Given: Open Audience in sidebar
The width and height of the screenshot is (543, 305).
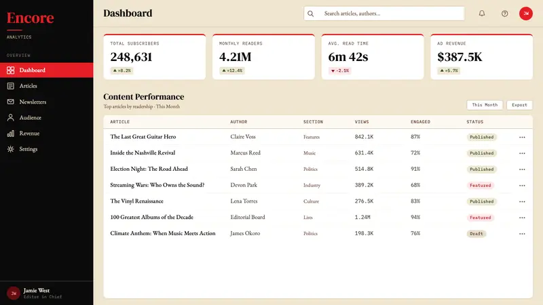Looking at the screenshot, I should 46,117.
